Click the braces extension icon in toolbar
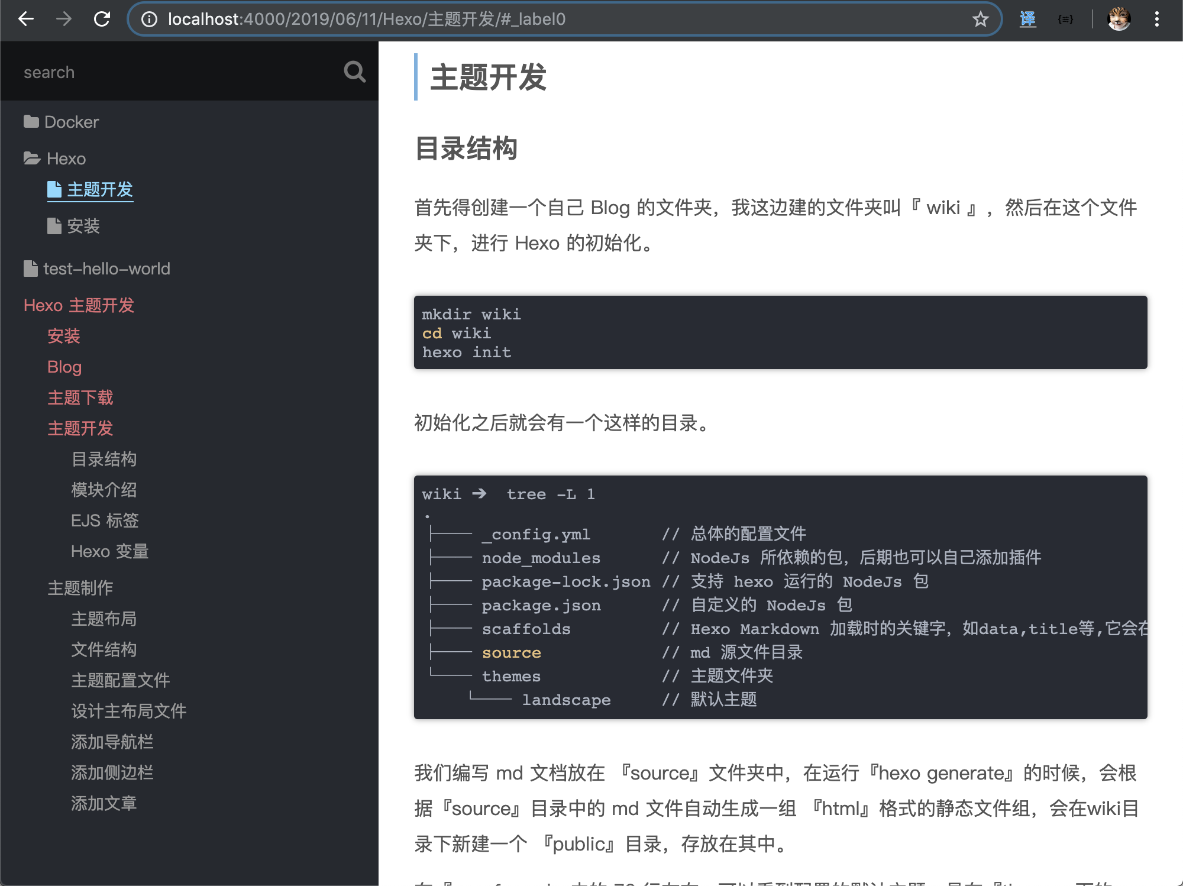1183x886 pixels. coord(1065,19)
